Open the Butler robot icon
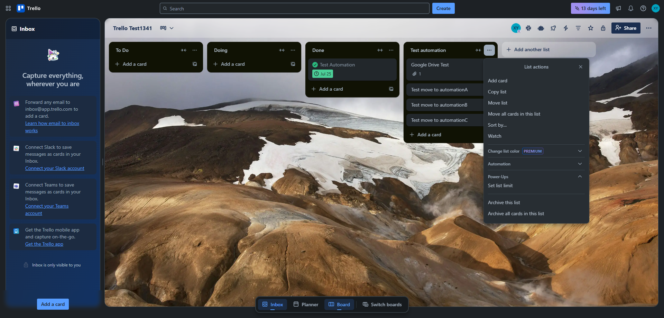This screenshot has width=664, height=318. (541, 28)
